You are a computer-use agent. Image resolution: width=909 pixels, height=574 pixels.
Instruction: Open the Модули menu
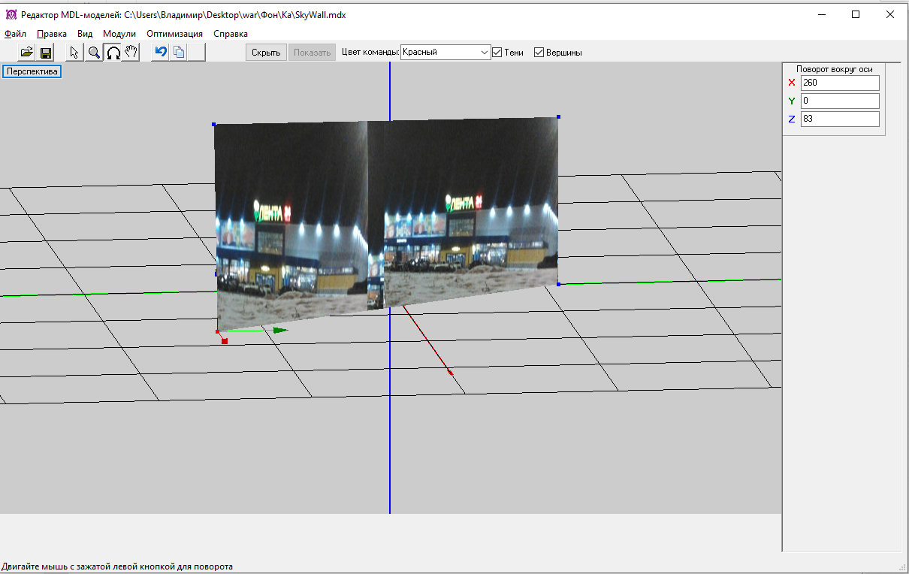click(x=119, y=34)
